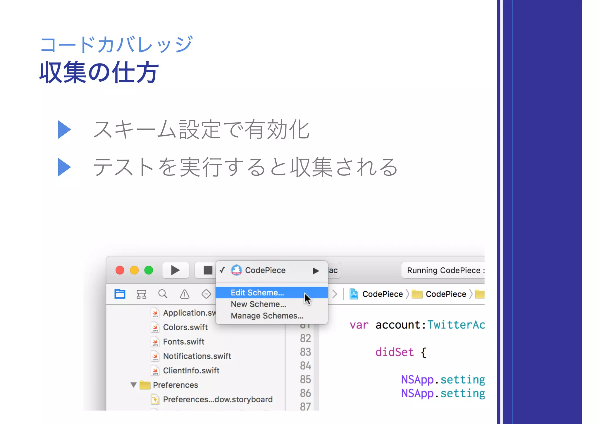Screen dimensions: 599x424
Task: Click storyboard icon beside Preferences…dow.storyboard
Action: click(155, 399)
